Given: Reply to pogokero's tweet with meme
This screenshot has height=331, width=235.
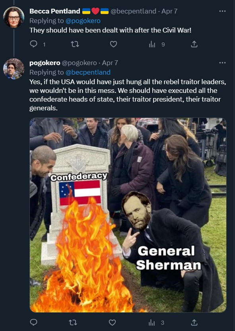Looking at the screenshot, I should coord(34,322).
